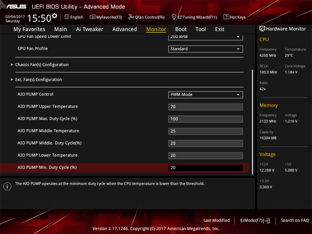Switch to the Boot tab
Screen dimensions: 312x234
181,29
